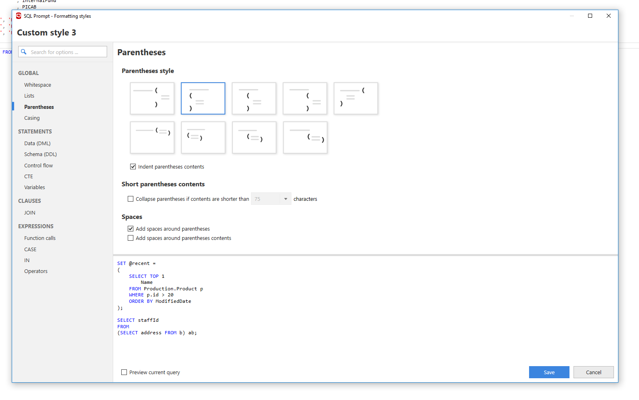Uncheck Indent parentheses contents
The width and height of the screenshot is (639, 400).
(x=133, y=167)
